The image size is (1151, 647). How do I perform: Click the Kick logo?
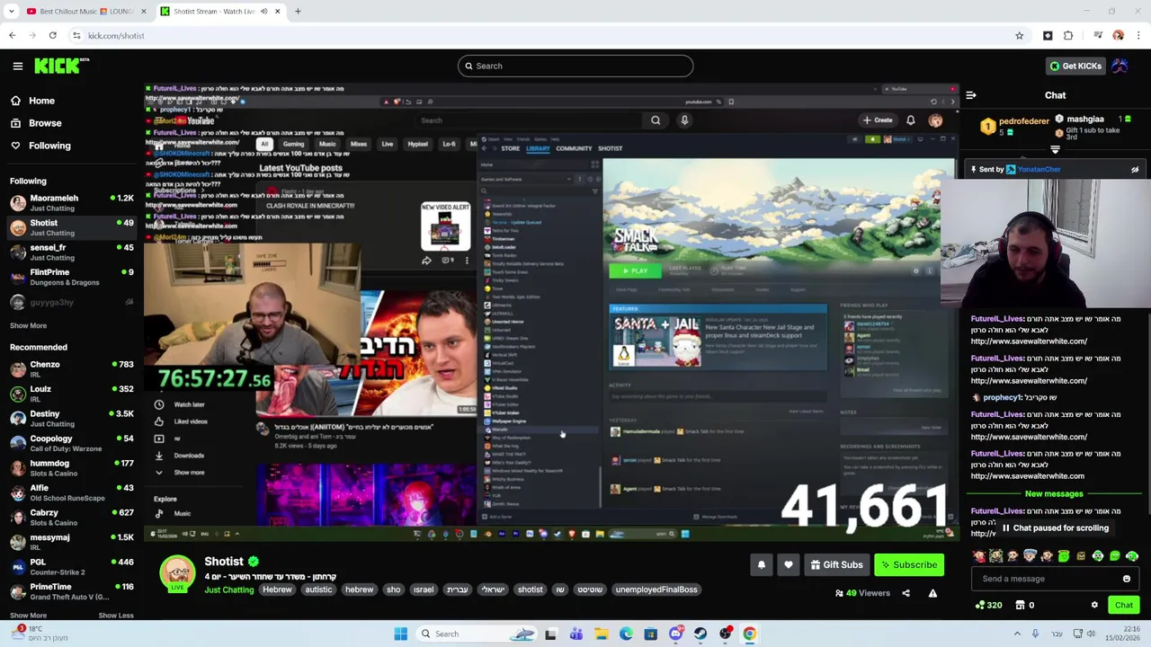pyautogui.click(x=61, y=66)
